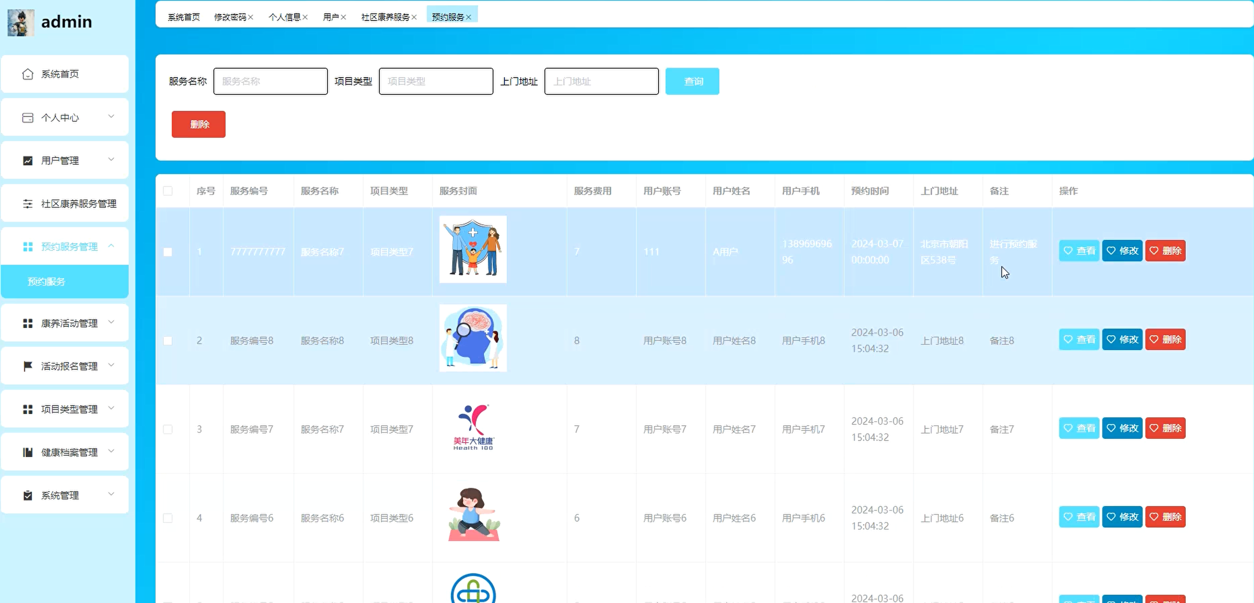This screenshot has height=603, width=1254.
Task: Click the 康养活动管理 grid icon
Action: point(28,324)
